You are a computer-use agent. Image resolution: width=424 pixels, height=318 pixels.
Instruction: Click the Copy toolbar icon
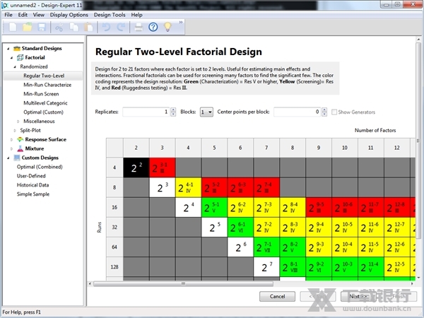tap(73, 27)
